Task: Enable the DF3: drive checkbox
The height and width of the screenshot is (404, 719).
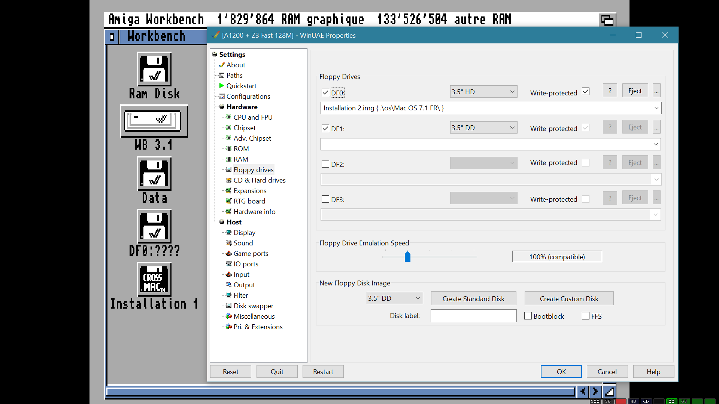Action: tap(325, 199)
